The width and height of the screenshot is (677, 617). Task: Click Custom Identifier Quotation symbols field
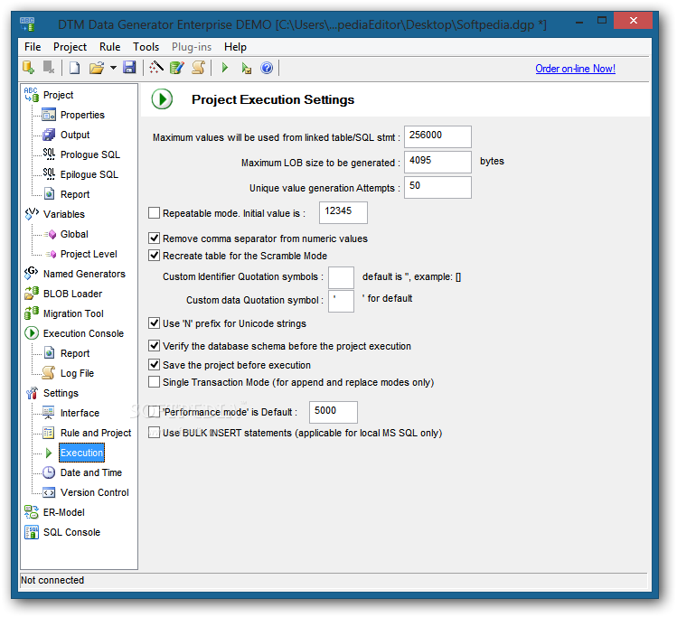click(x=341, y=277)
